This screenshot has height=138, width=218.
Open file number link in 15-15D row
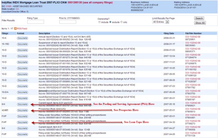193,43
